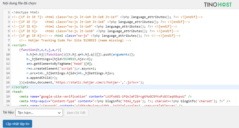Click line number 20 in the gutter
The width and height of the screenshot is (239, 128).
tap(8, 101)
